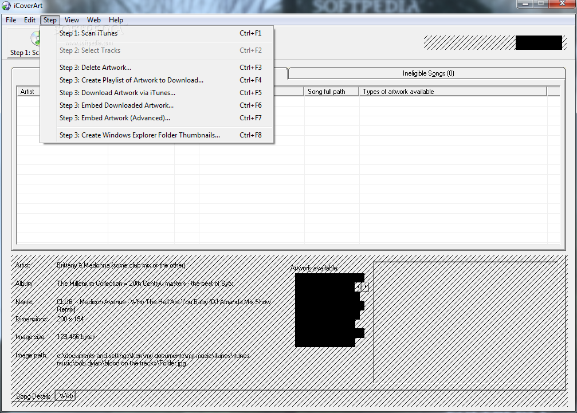This screenshot has height=413, width=577.
Task: Click the Madison Avenue song name text
Action: (164, 305)
